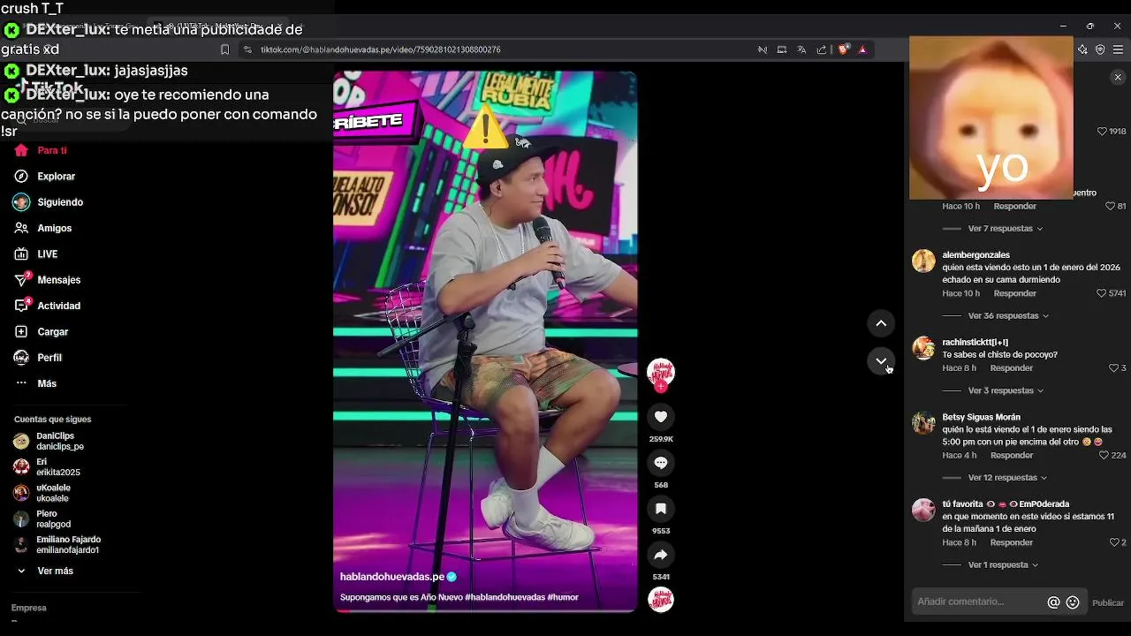Click the #humor hashtag
Image resolution: width=1131 pixels, height=636 pixels.
[x=563, y=597]
